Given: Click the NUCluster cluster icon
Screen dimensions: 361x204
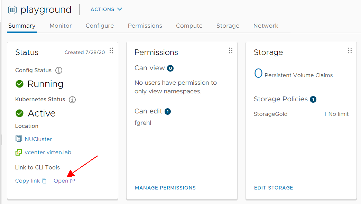Looking at the screenshot, I should pos(19,139).
